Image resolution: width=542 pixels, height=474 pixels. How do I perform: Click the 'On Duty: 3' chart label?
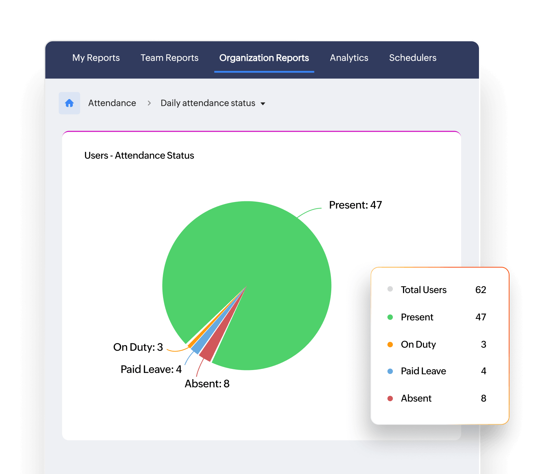[x=138, y=347]
